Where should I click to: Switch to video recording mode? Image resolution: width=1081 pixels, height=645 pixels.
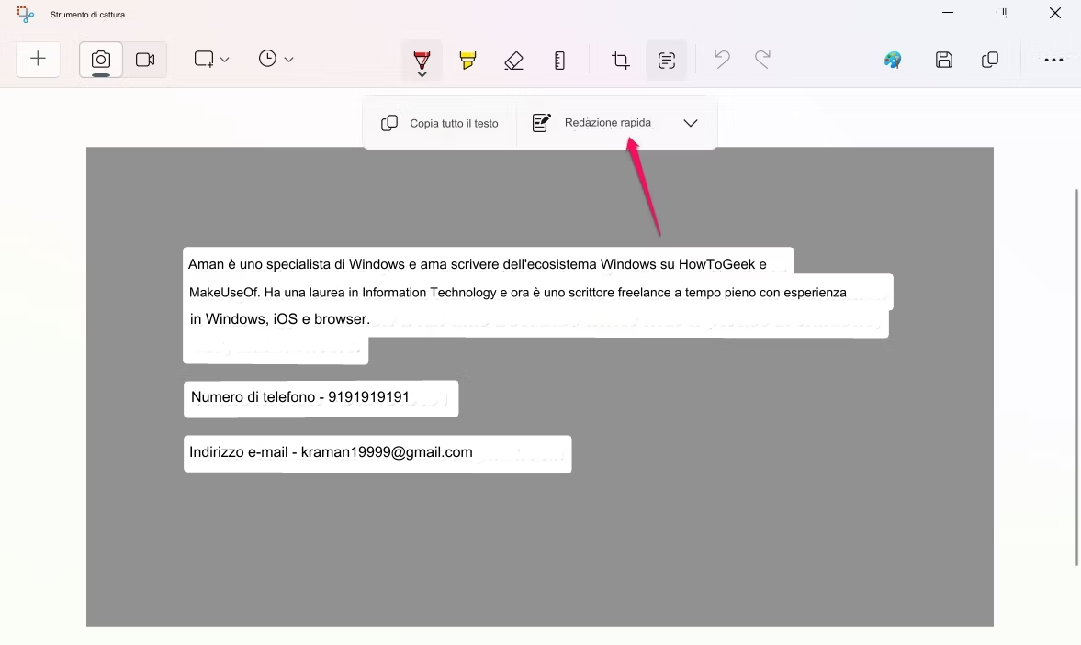coord(145,60)
